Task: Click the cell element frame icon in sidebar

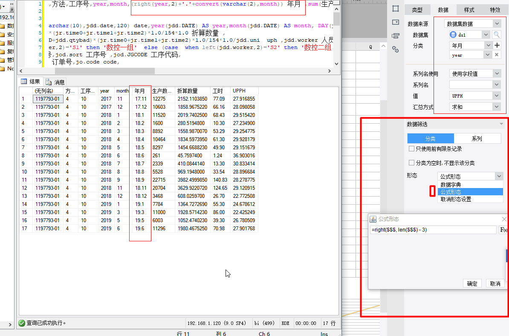Action: 395,9
